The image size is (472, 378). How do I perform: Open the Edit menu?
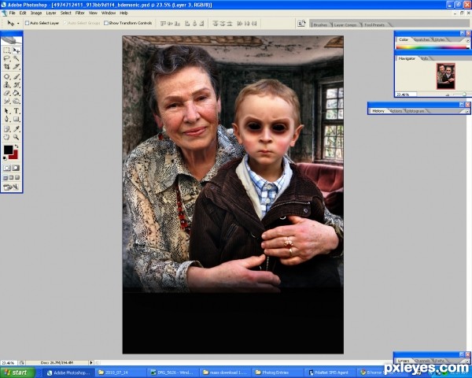pos(23,13)
